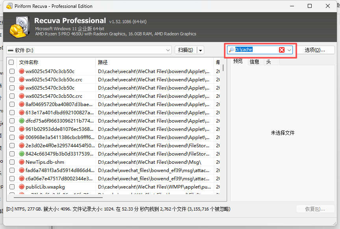The height and width of the screenshot is (229, 340).
Task: Click the red status dot for c6a06e7e47517d8002344e3
Action: (x=22, y=178)
